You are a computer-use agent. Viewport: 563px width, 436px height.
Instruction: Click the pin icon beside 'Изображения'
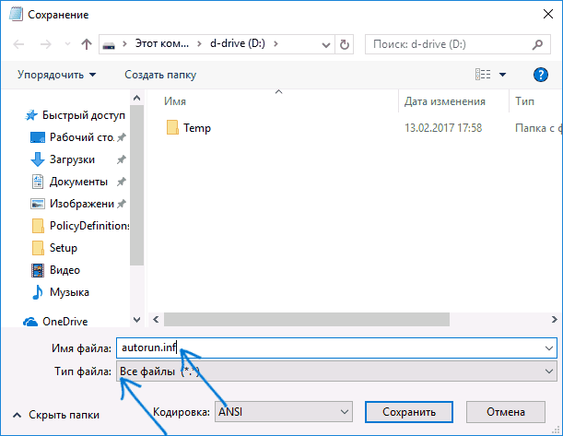[122, 204]
